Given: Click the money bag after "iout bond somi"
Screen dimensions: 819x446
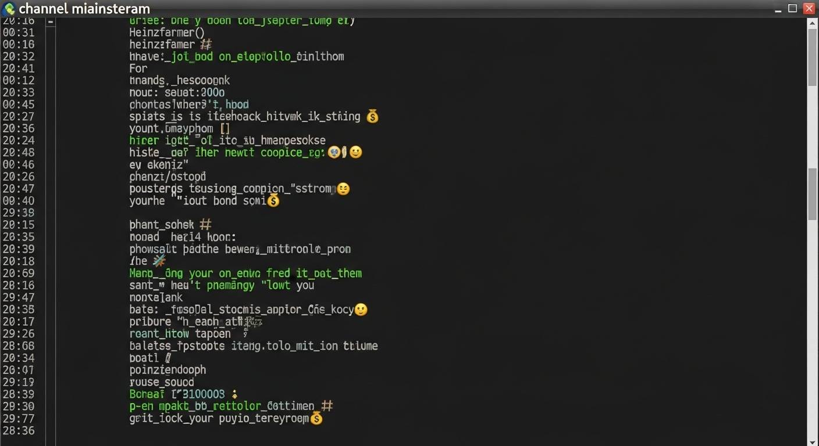Looking at the screenshot, I should (273, 201).
